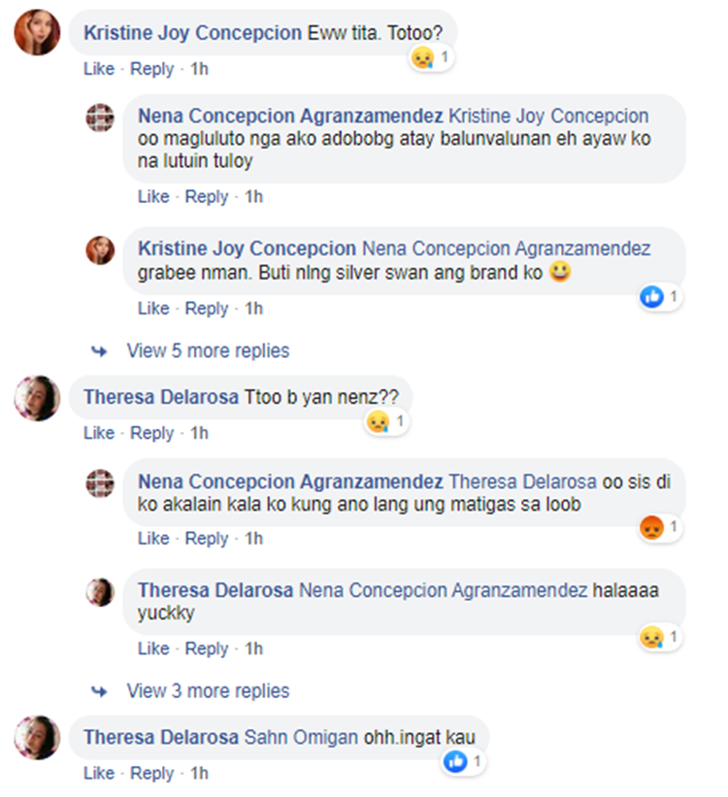Open the tagged Sahn Omigan profile link
The image size is (728, 797).
301,737
